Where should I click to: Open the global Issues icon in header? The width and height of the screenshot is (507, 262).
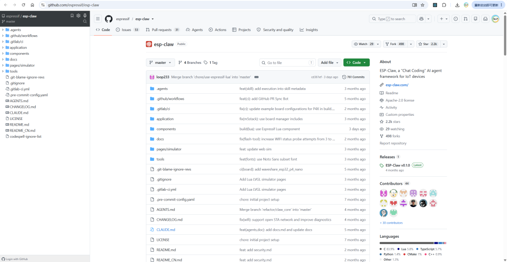[455, 19]
